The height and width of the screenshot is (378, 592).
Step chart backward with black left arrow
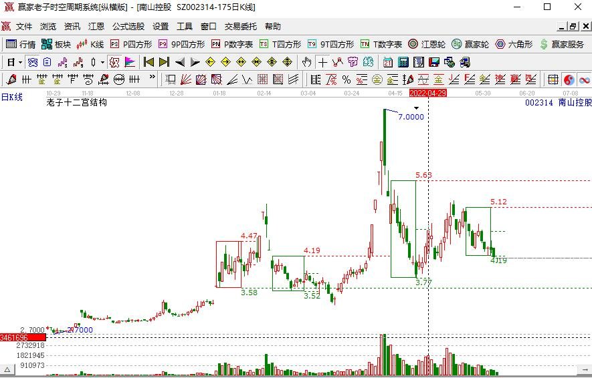[x=180, y=62]
